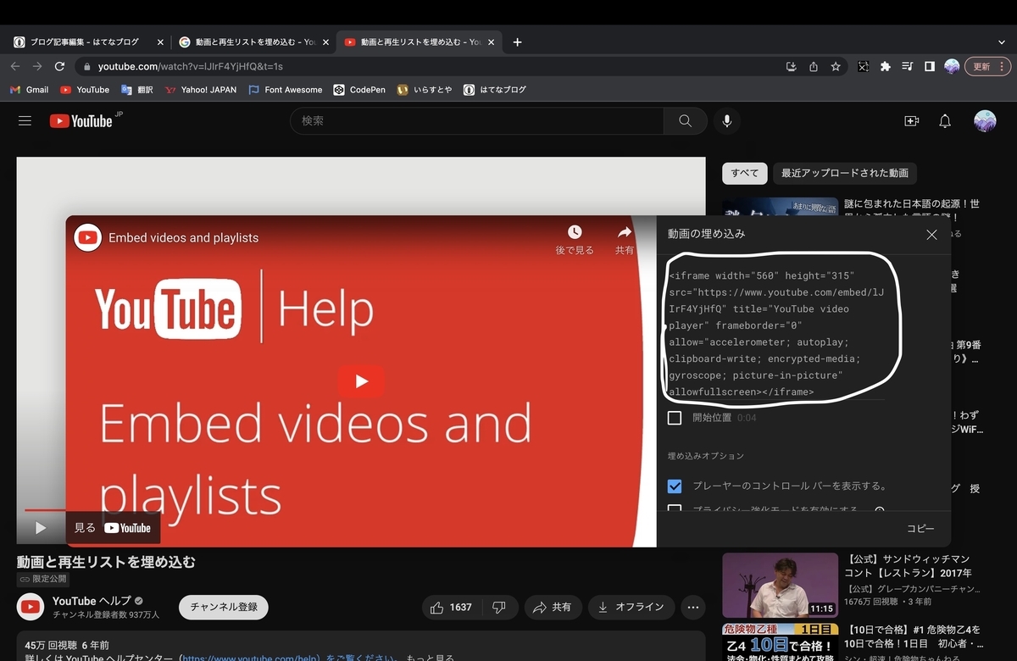Viewport: 1017px width, 661px height.
Task: Like the video with thumbs up
Action: click(451, 607)
